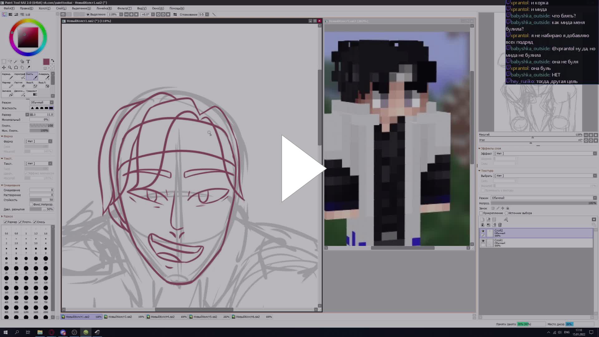Viewport: 599px width, 337px height.
Task: Swap foreground and background colors
Action: click(52, 61)
